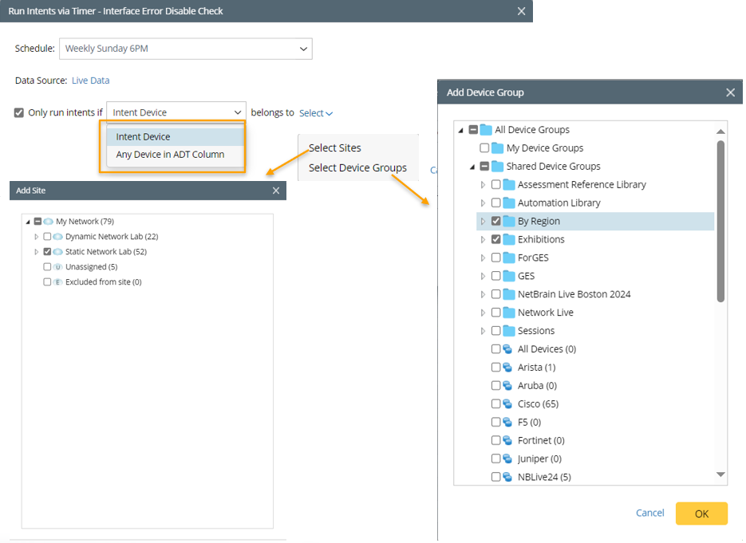The height and width of the screenshot is (543, 746).
Task: Open the Schedule dropdown
Action: [185, 49]
